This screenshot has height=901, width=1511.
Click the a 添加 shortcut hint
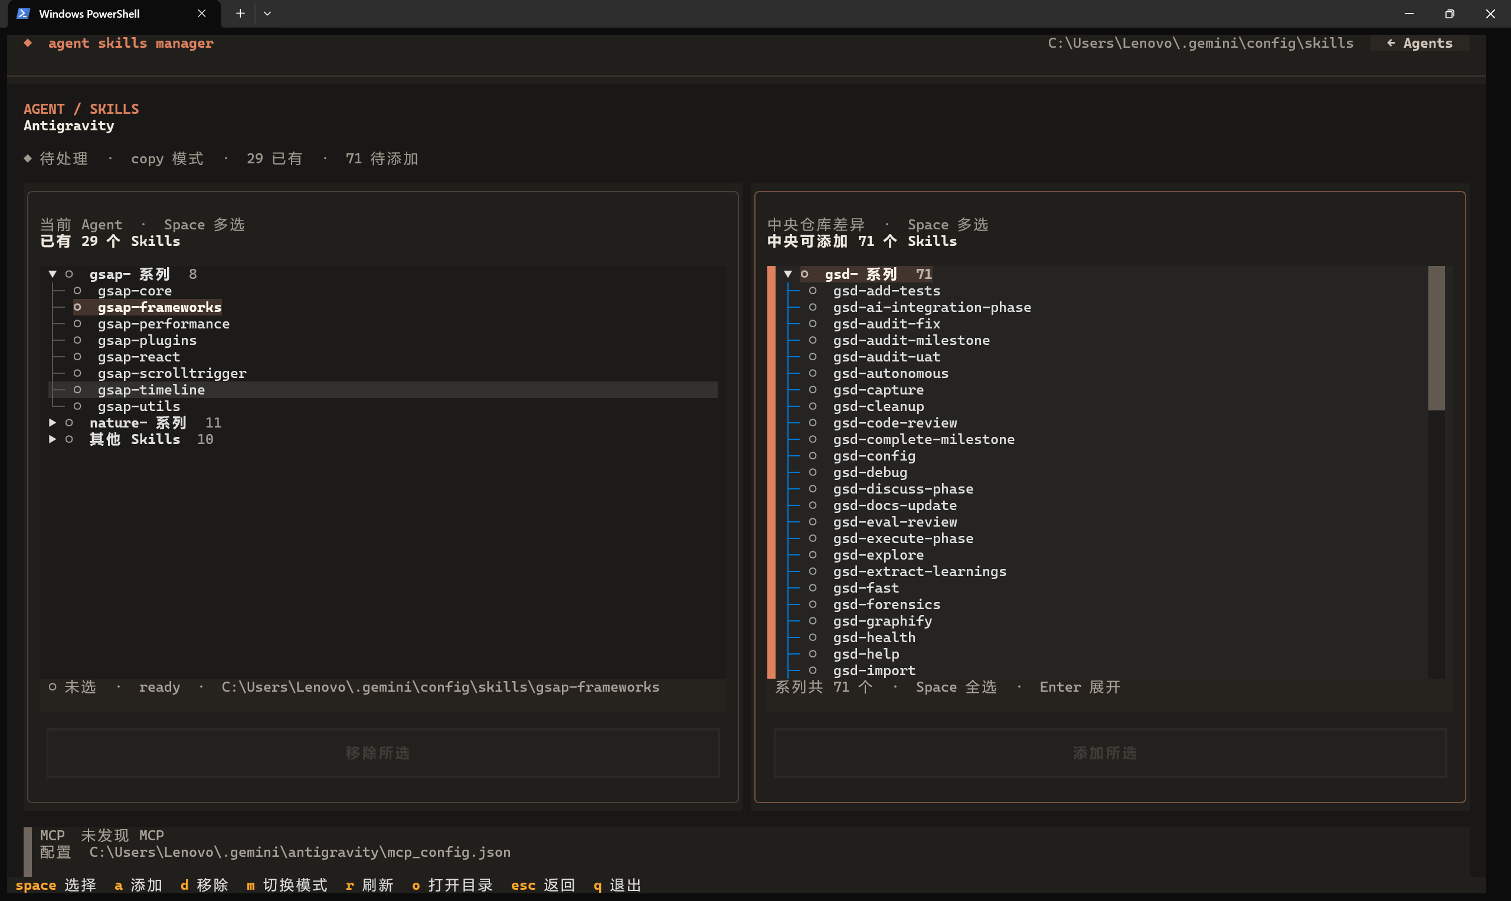[x=139, y=885]
